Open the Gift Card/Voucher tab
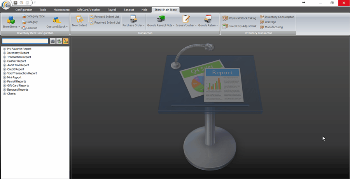 tap(89, 10)
